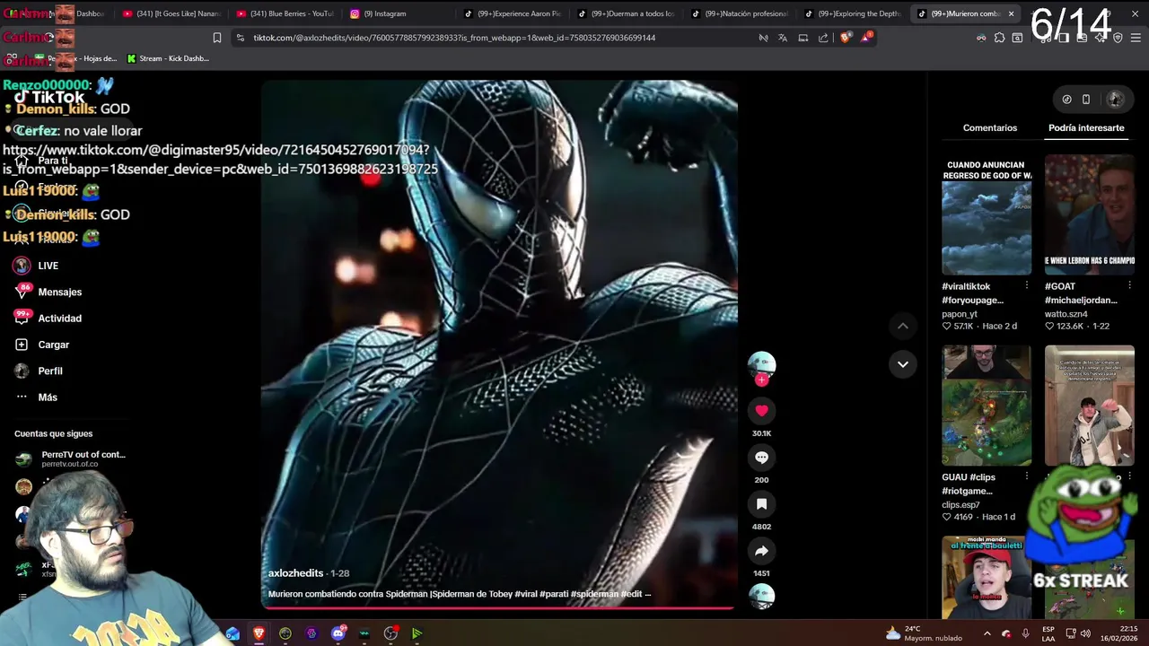The height and width of the screenshot is (646, 1149).
Task: Seek using the red video progress bar
Action: 499,608
